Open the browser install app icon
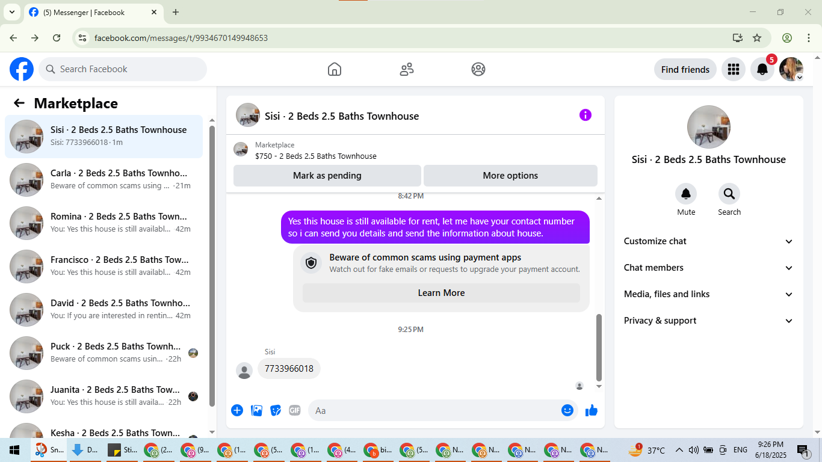The height and width of the screenshot is (462, 822). pos(738,38)
